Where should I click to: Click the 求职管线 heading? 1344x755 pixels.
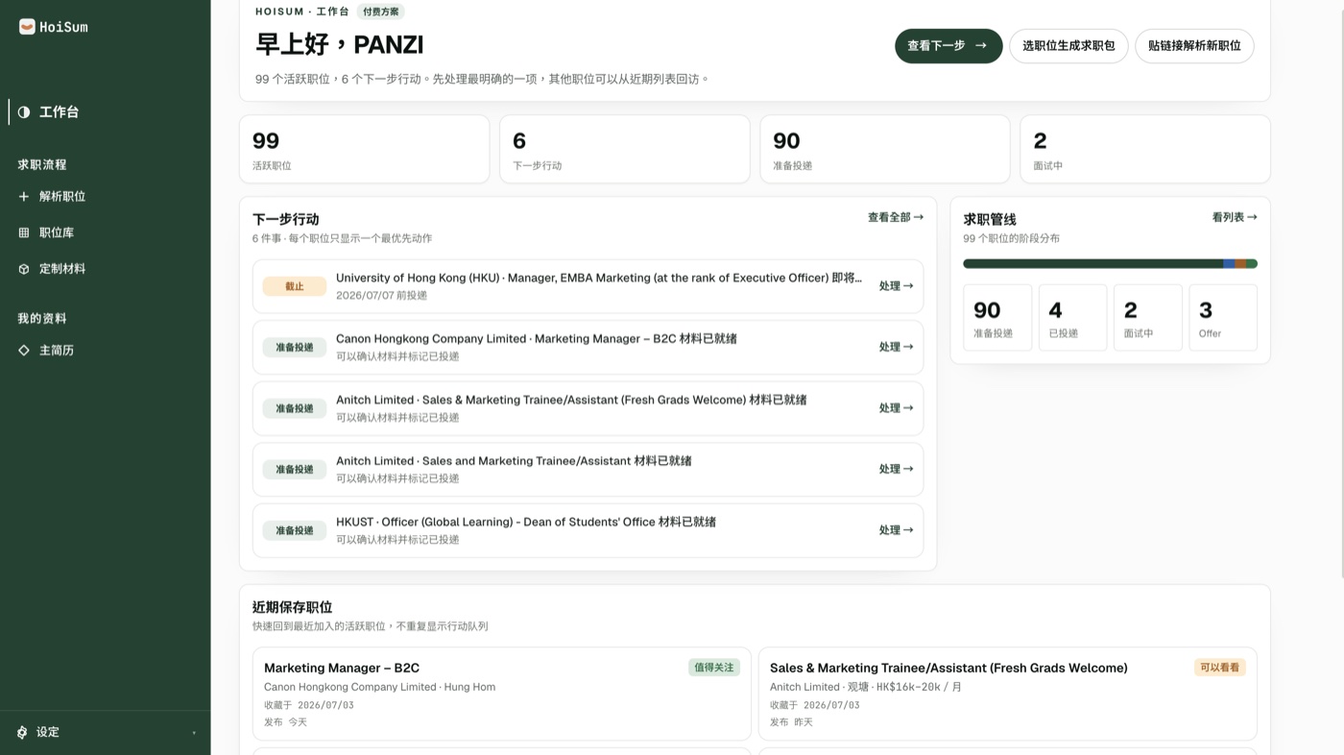(989, 219)
